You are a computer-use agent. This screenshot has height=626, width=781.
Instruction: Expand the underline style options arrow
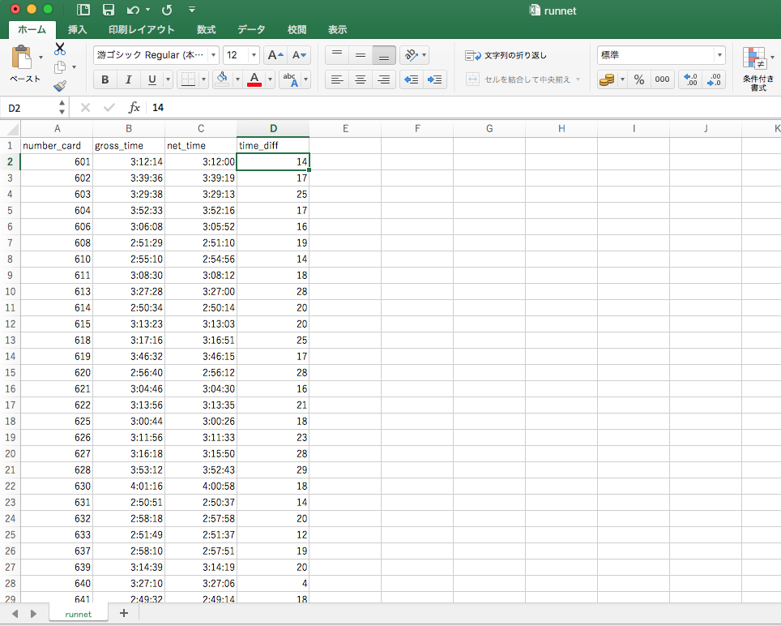169,79
